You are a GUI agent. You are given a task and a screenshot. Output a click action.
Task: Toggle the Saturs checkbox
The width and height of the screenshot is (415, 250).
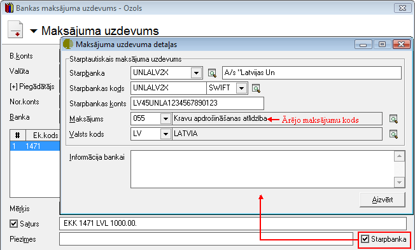click(x=13, y=224)
